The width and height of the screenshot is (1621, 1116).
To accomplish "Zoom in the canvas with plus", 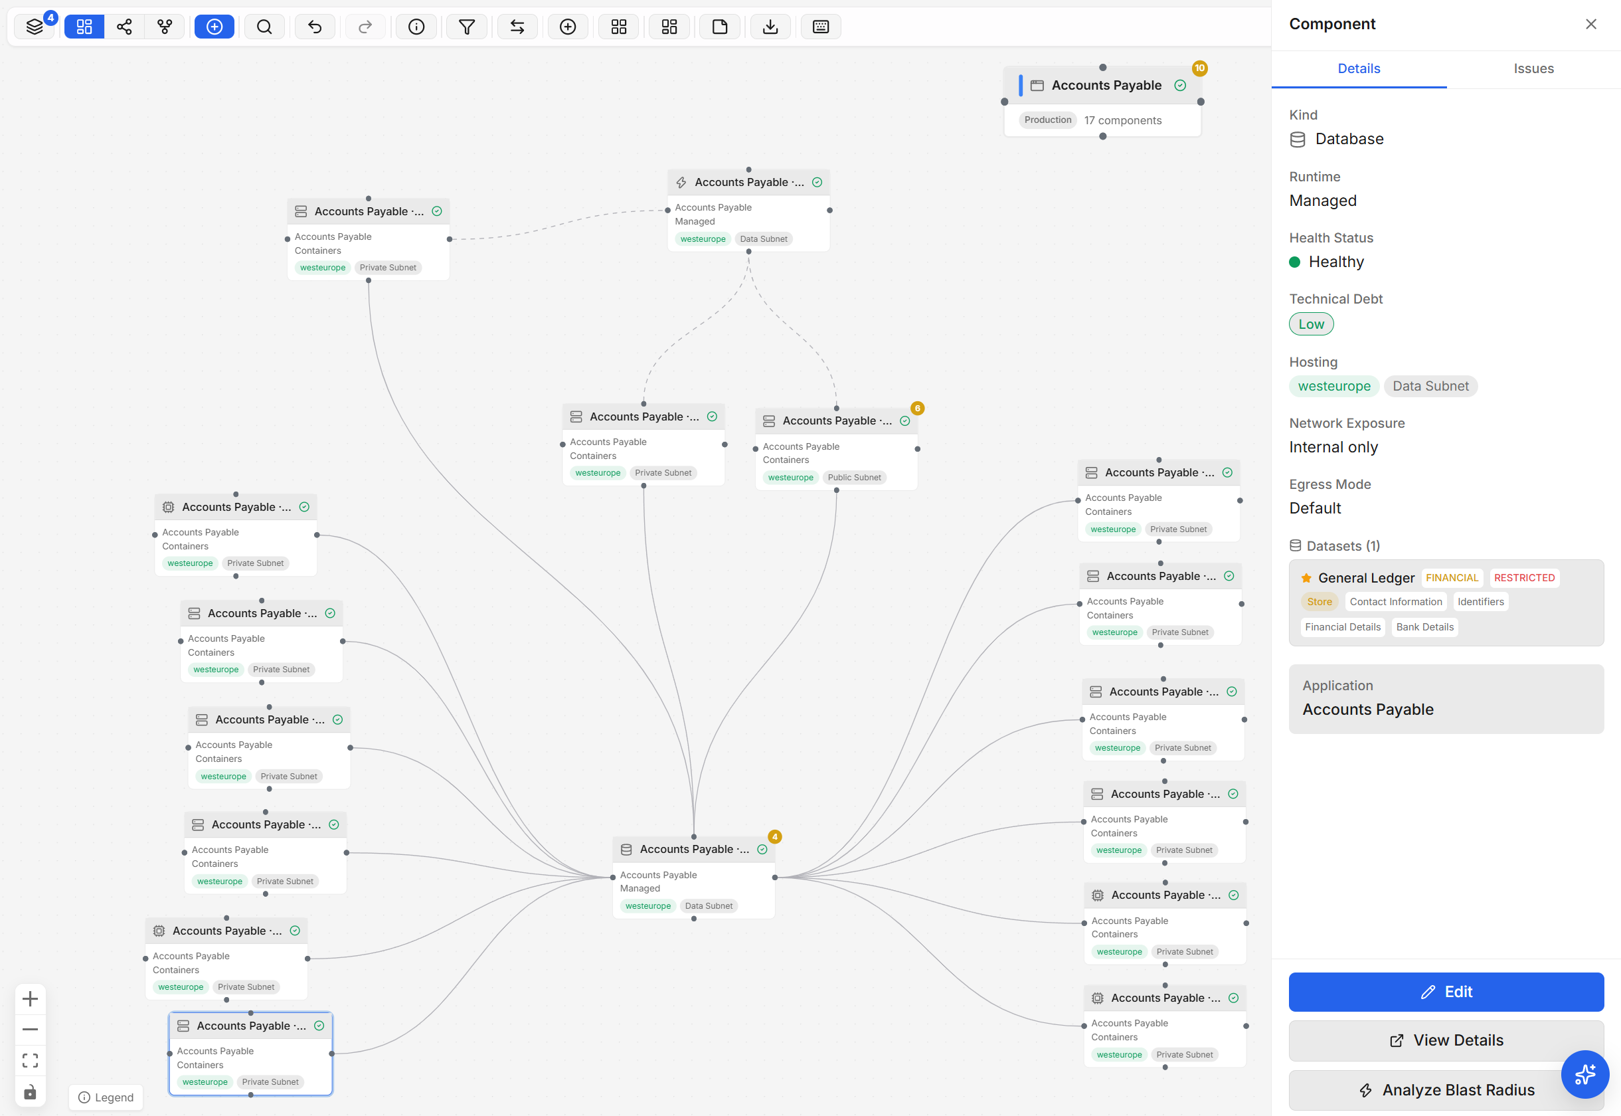I will [30, 998].
